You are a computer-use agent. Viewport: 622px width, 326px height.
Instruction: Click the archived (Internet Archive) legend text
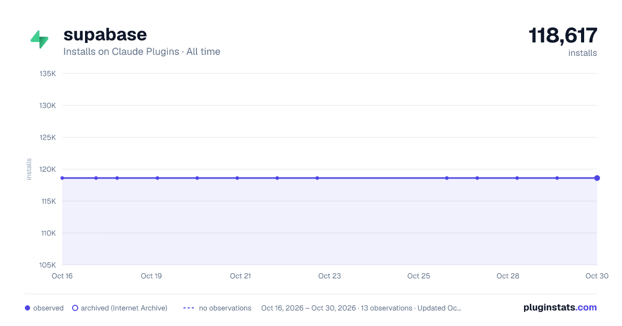pos(124,308)
